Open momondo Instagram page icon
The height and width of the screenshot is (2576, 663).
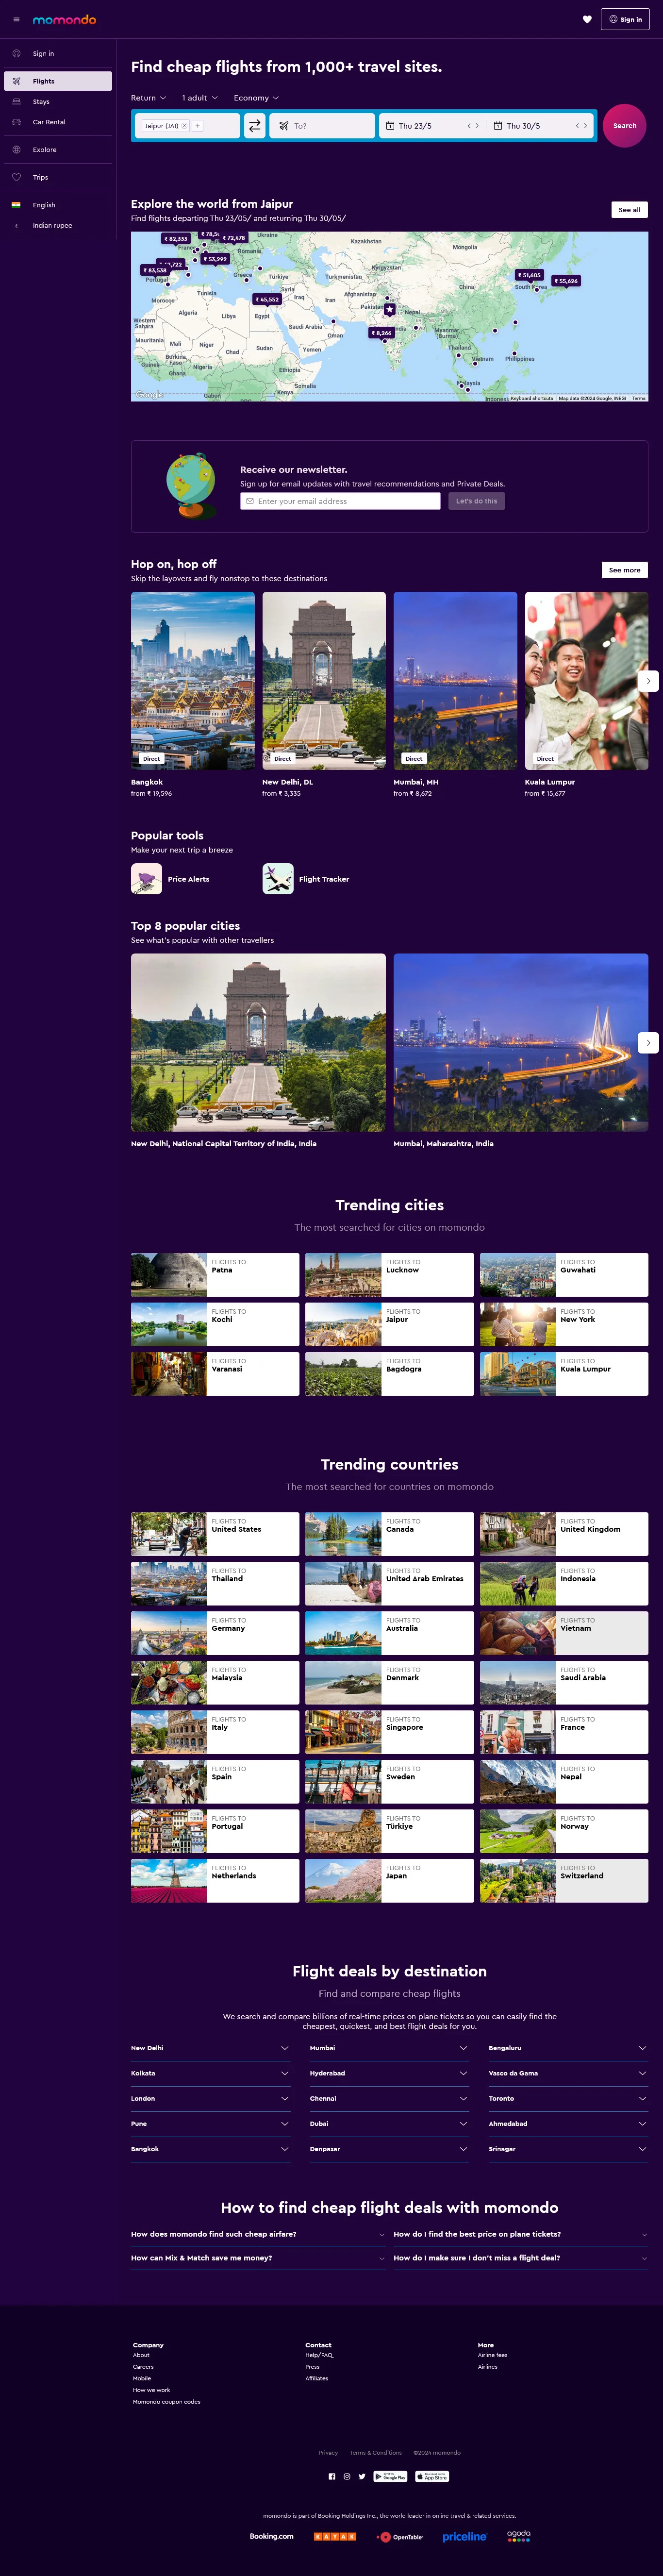[x=347, y=2476]
